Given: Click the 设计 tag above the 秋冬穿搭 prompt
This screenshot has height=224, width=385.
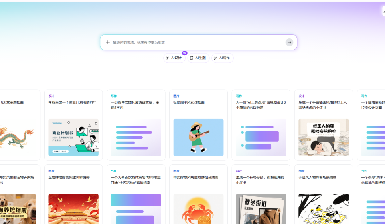Looking at the screenshot, I should [x=239, y=171].
